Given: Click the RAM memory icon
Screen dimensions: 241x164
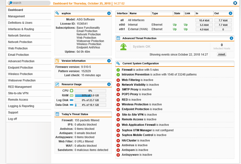Looking at the screenshot, I should 71,95.
